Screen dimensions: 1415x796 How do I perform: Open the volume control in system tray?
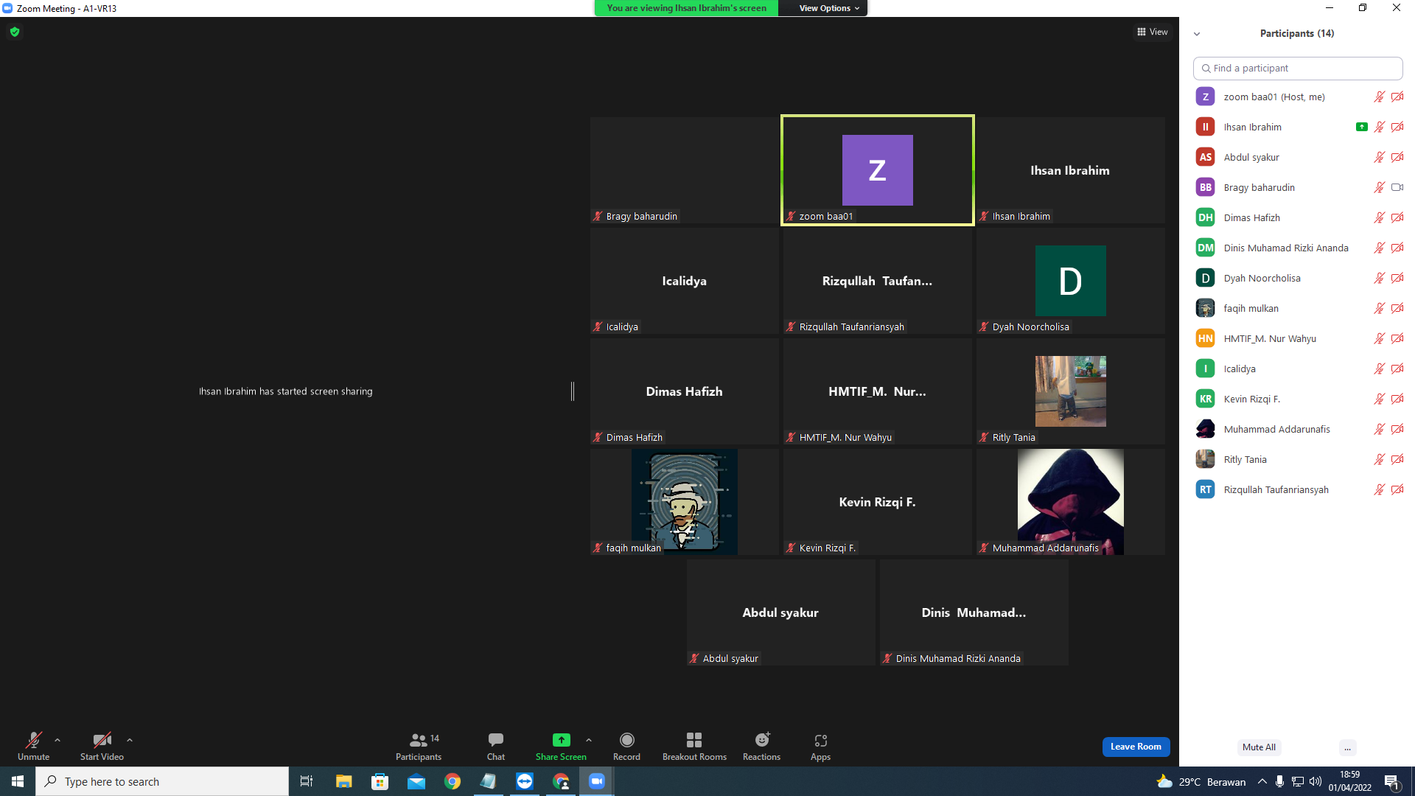click(1316, 781)
